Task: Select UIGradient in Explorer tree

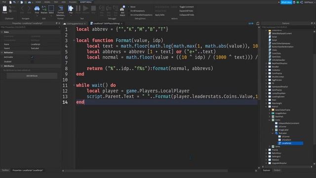Action: (x=286, y=139)
